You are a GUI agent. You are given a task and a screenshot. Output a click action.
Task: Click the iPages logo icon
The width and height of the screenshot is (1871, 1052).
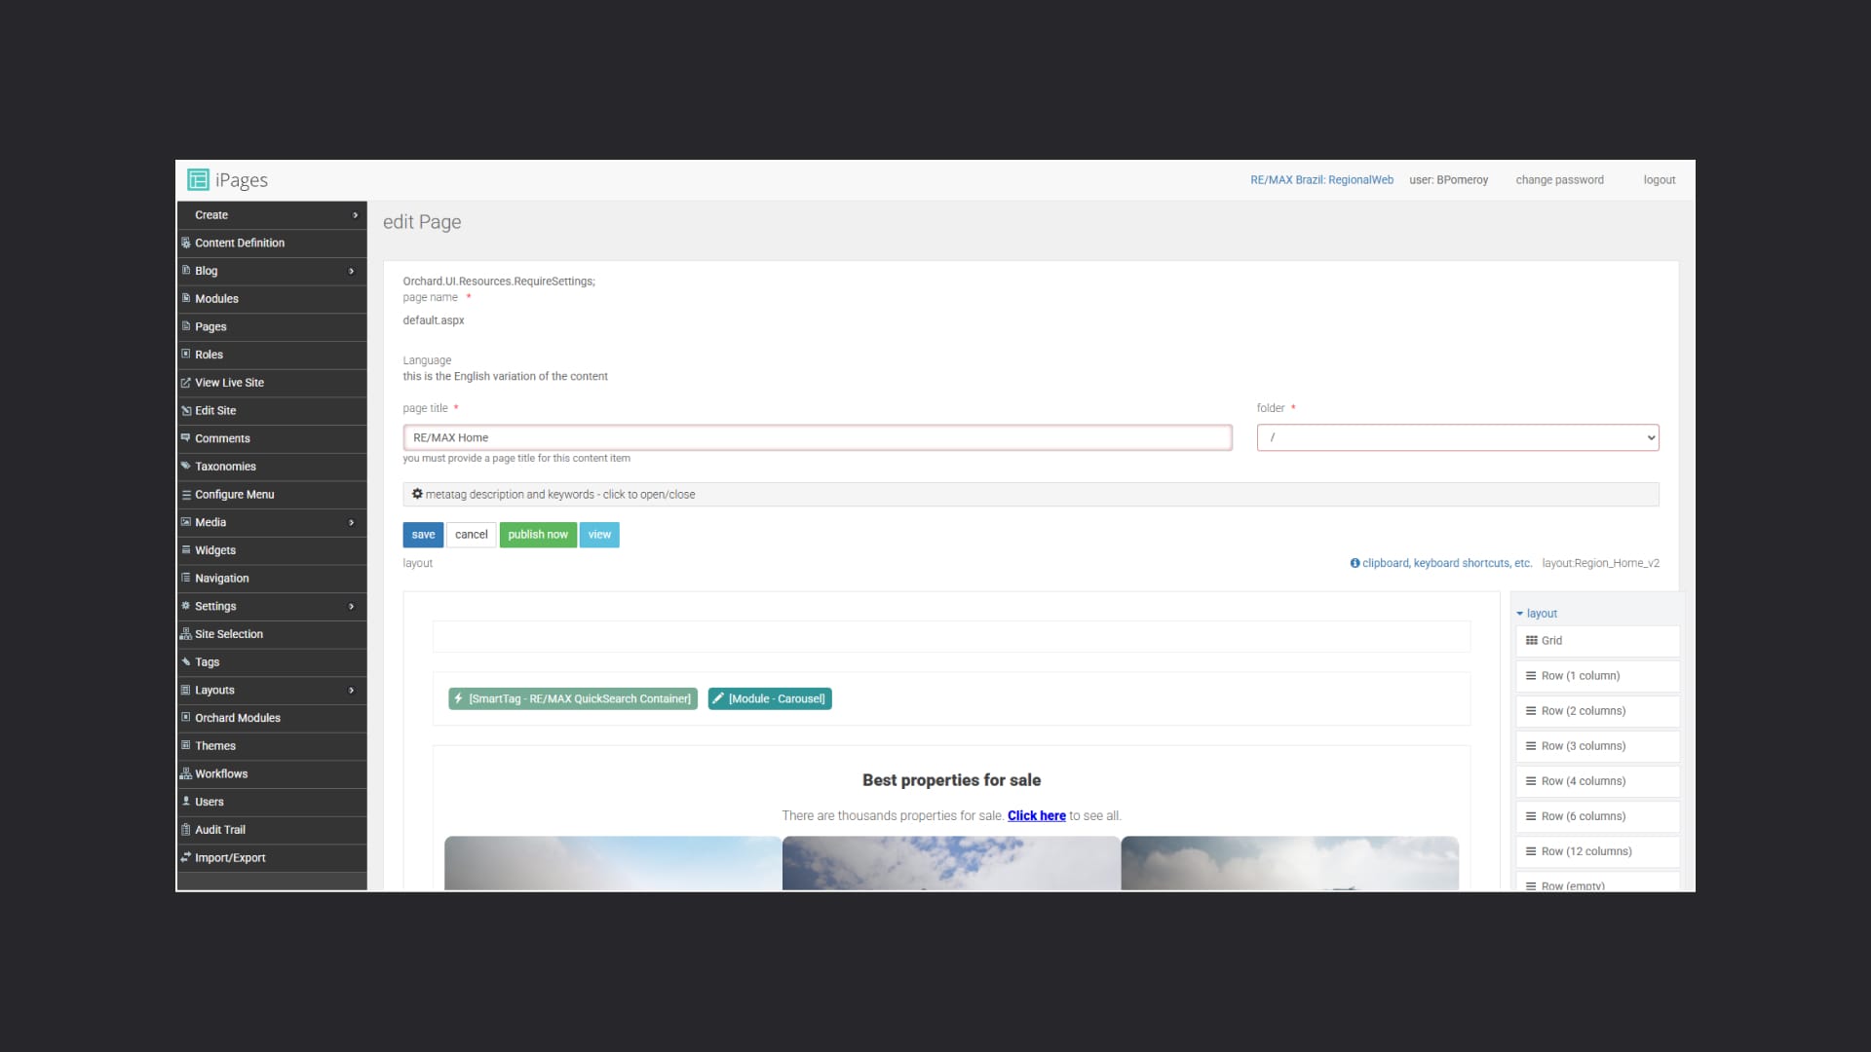(x=198, y=179)
